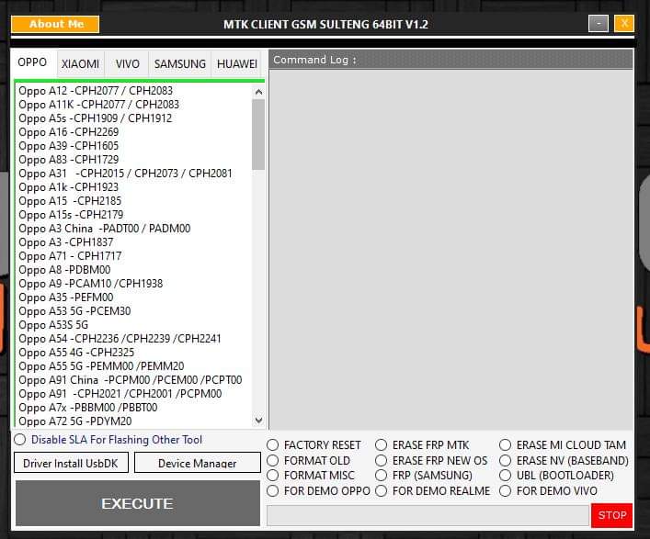
Task: Click the progress bar field beside STOP
Action: pos(428,515)
